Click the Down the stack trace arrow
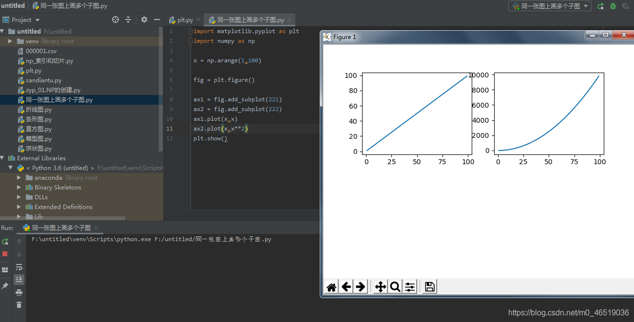This screenshot has height=322, width=634. (19, 254)
